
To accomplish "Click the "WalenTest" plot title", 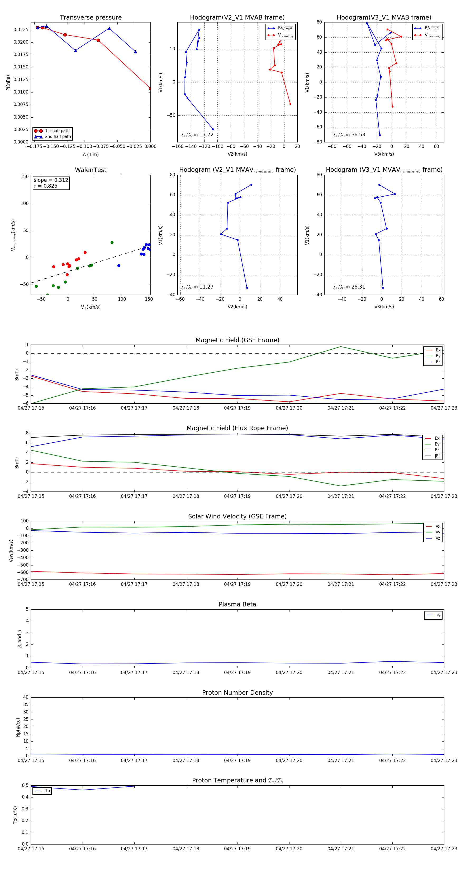I will coord(91,170).
